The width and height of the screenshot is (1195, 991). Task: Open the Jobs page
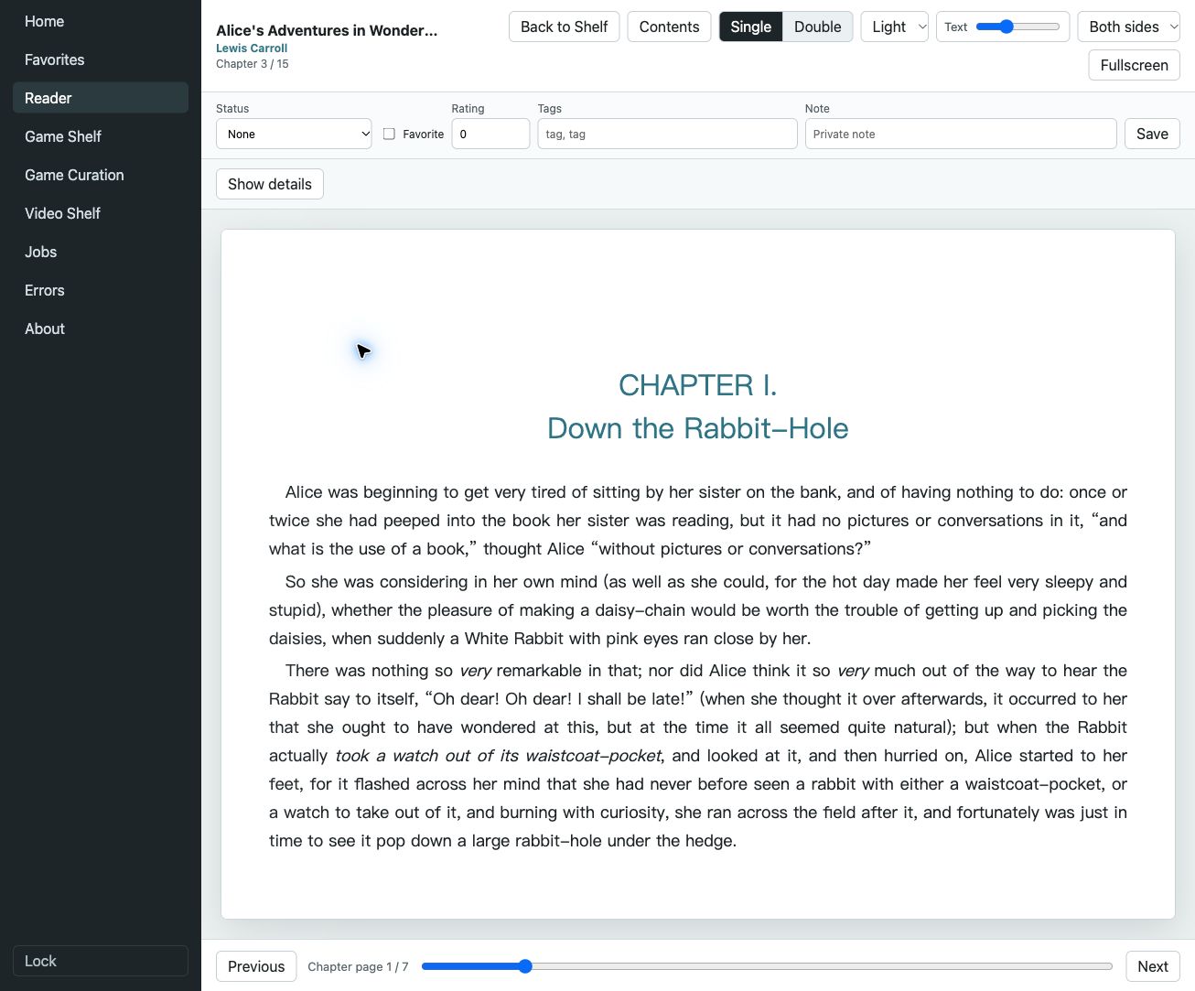coord(101,252)
